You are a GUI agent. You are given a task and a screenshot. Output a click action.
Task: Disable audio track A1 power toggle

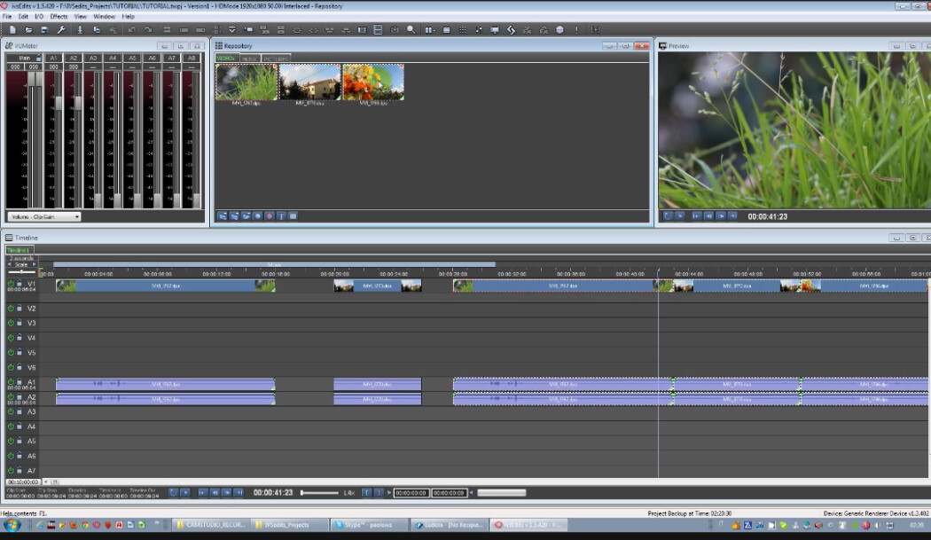tap(12, 382)
